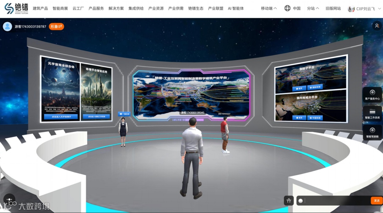Open the 产品服务 menu
This screenshot has width=383, height=213.
96,8
